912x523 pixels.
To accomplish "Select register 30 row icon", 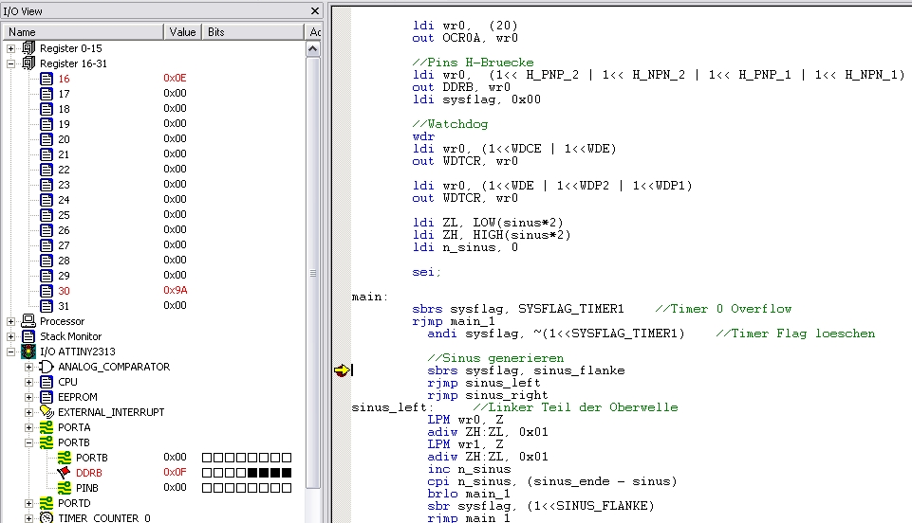I will click(x=47, y=290).
